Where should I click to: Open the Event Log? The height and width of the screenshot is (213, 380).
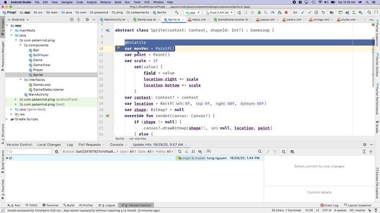(329, 205)
